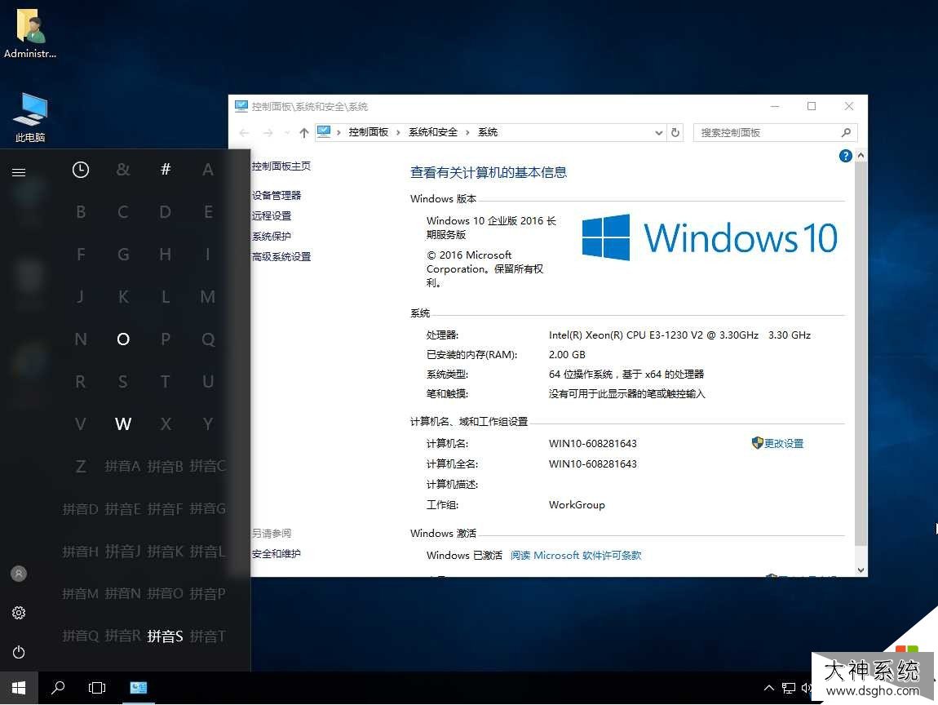This screenshot has height=705, width=938.
Task: Expand chevron after 控制面板 breadcrumb
Action: 398,132
